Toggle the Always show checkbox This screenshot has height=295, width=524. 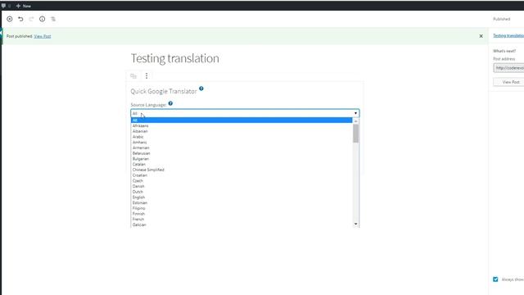495,279
